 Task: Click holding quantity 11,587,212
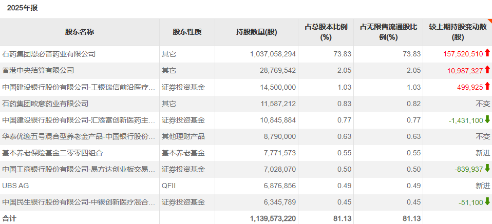coord(277,104)
